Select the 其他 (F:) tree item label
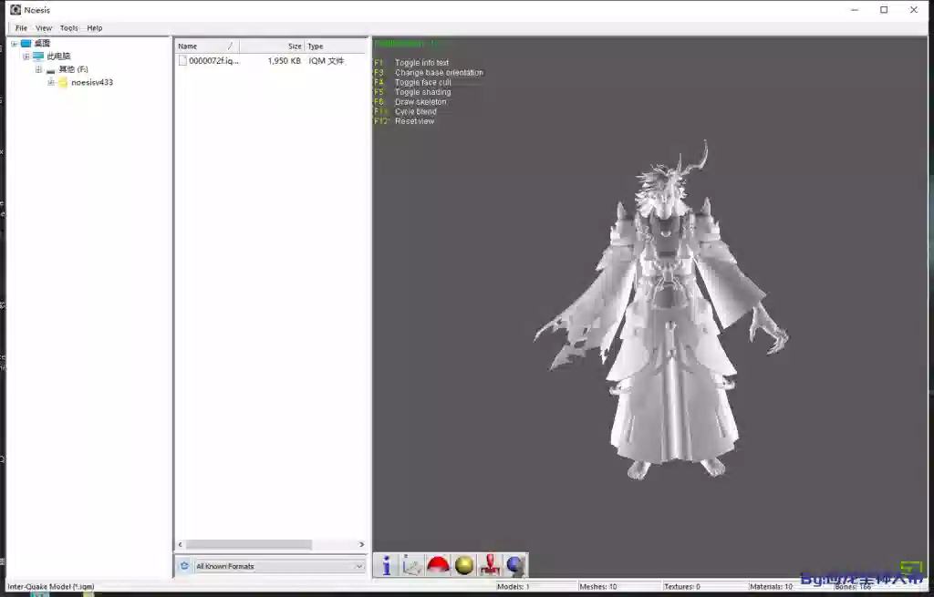 73,69
